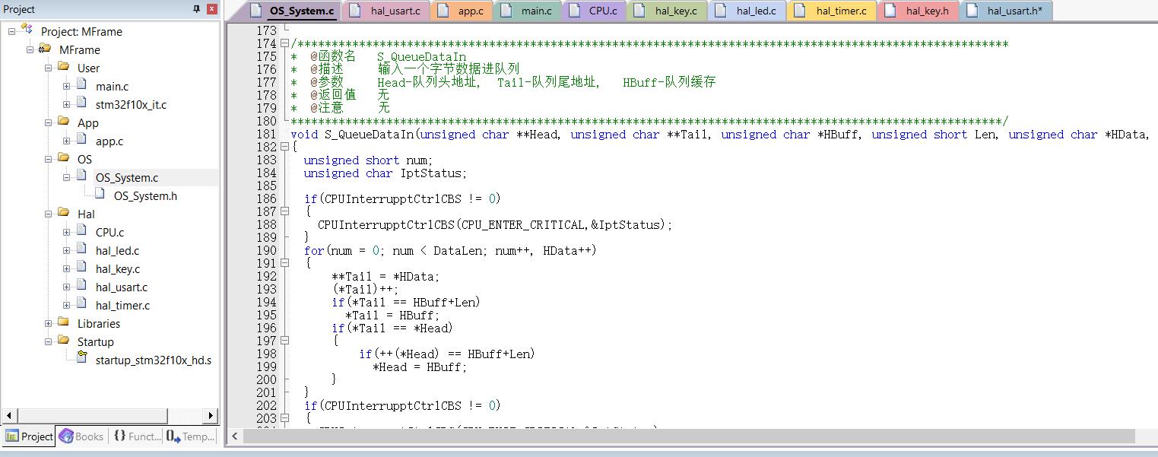
Task: Switch to hal_led.c editor tab
Action: 748,11
